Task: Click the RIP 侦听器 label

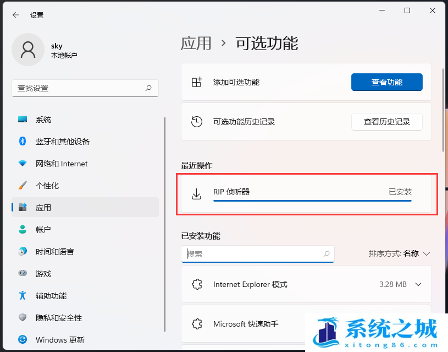Action: pos(231,192)
